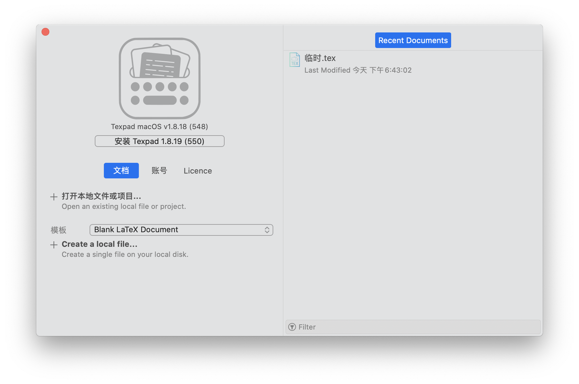Screen dimensions: 579x384
Task: Install Texpad 1.8.19 (550) update
Action: (x=159, y=141)
